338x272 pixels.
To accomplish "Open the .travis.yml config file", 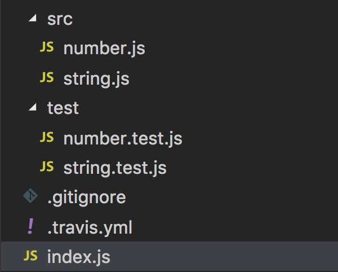I will click(90, 227).
